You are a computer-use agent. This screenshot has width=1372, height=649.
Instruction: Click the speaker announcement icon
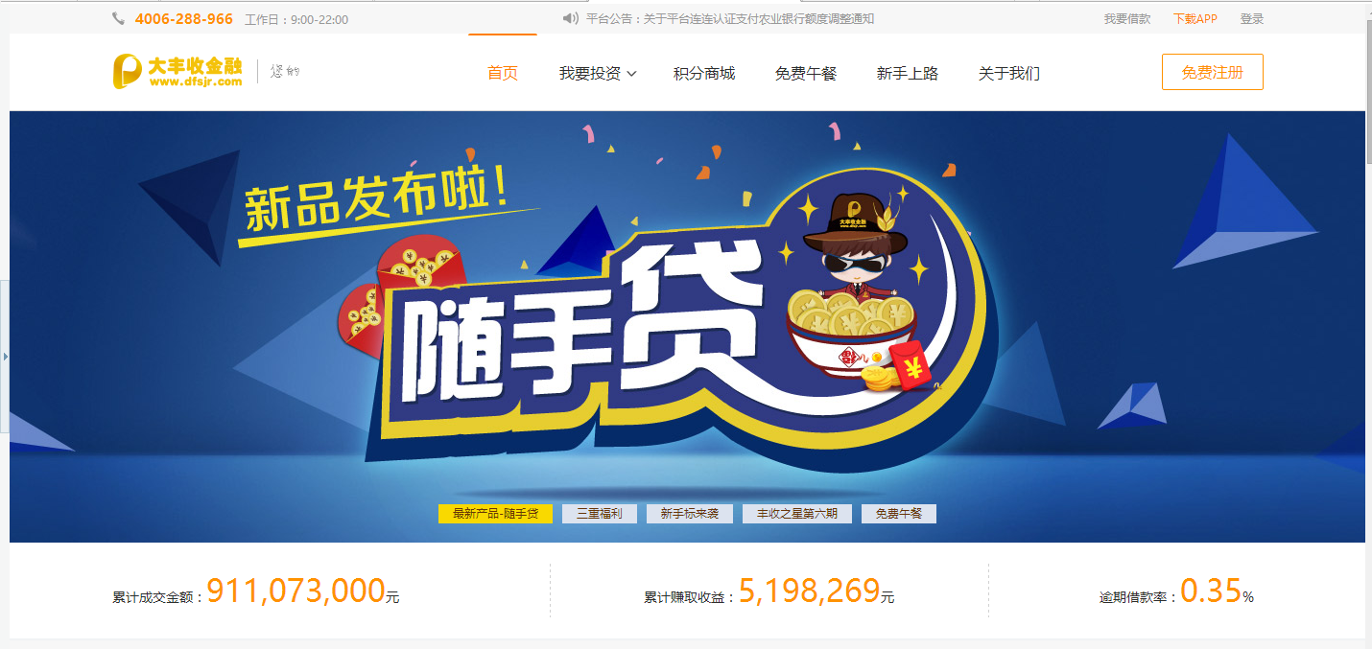[x=571, y=19]
